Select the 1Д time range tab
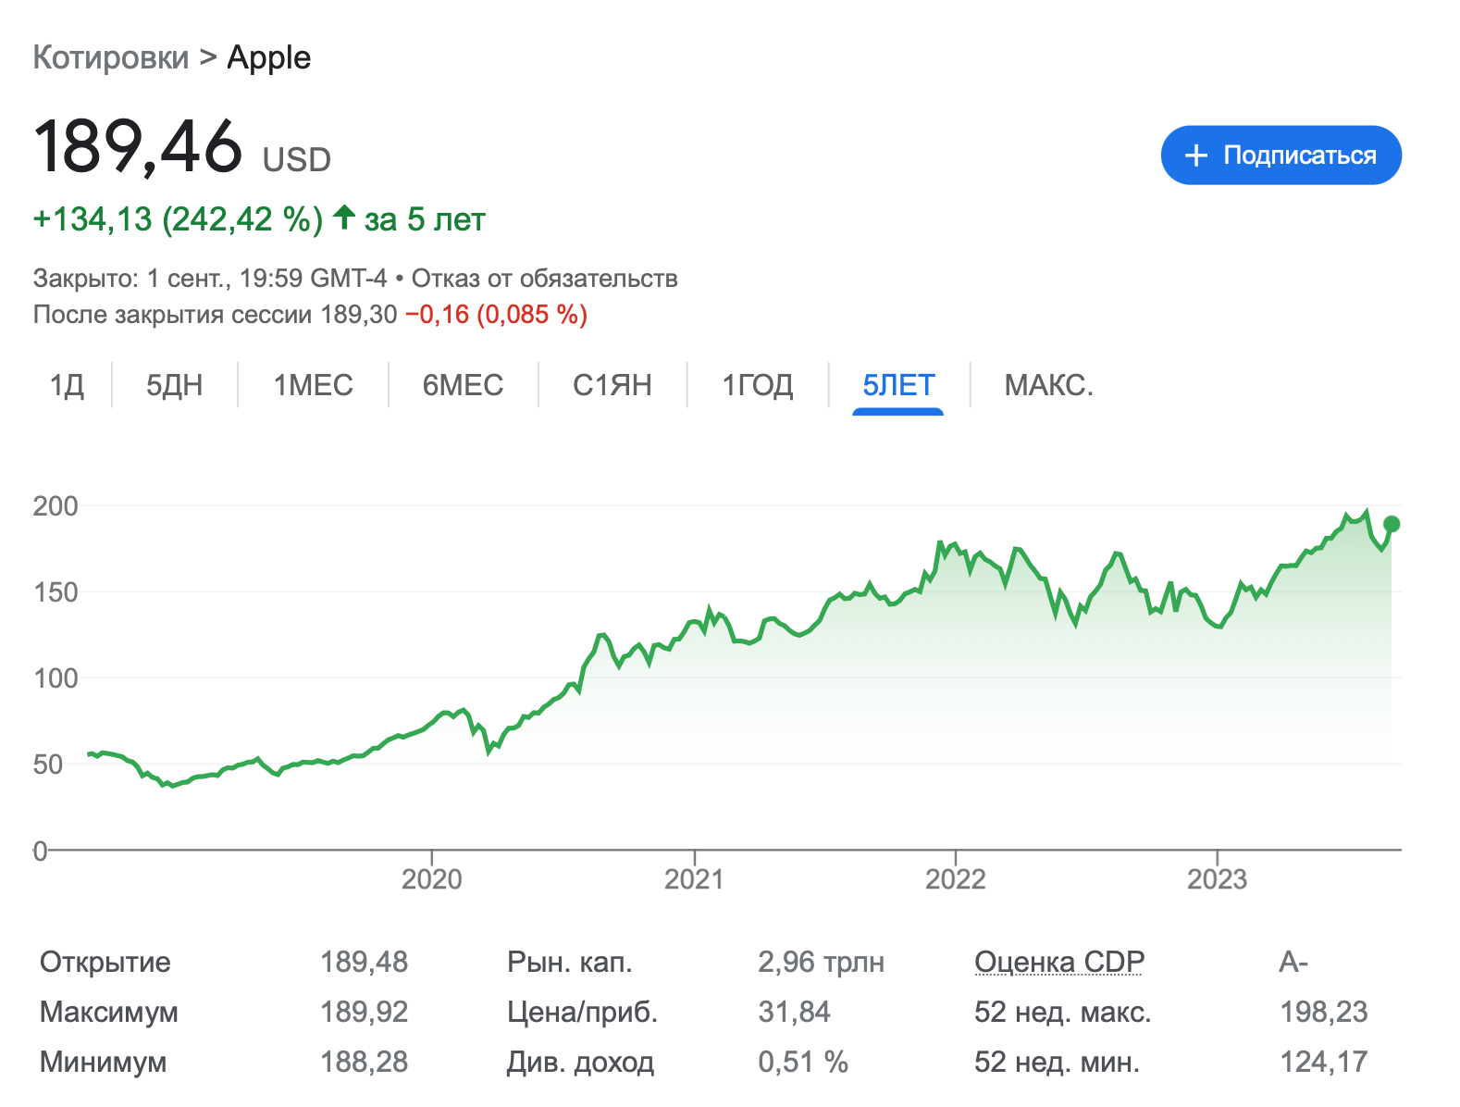Screen dimensions: 1460x1107 point(67,385)
